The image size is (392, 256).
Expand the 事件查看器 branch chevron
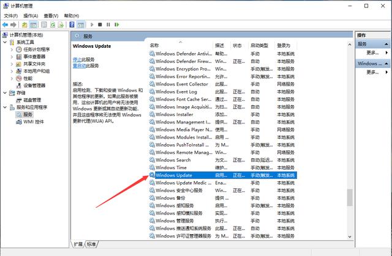point(12,57)
